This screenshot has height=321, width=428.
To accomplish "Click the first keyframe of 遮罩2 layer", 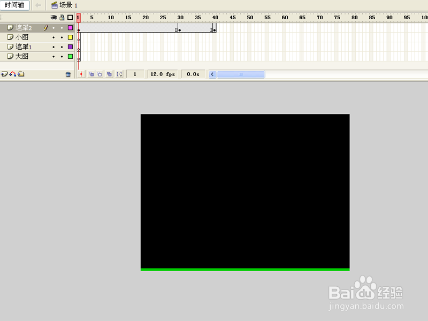I will 79,28.
